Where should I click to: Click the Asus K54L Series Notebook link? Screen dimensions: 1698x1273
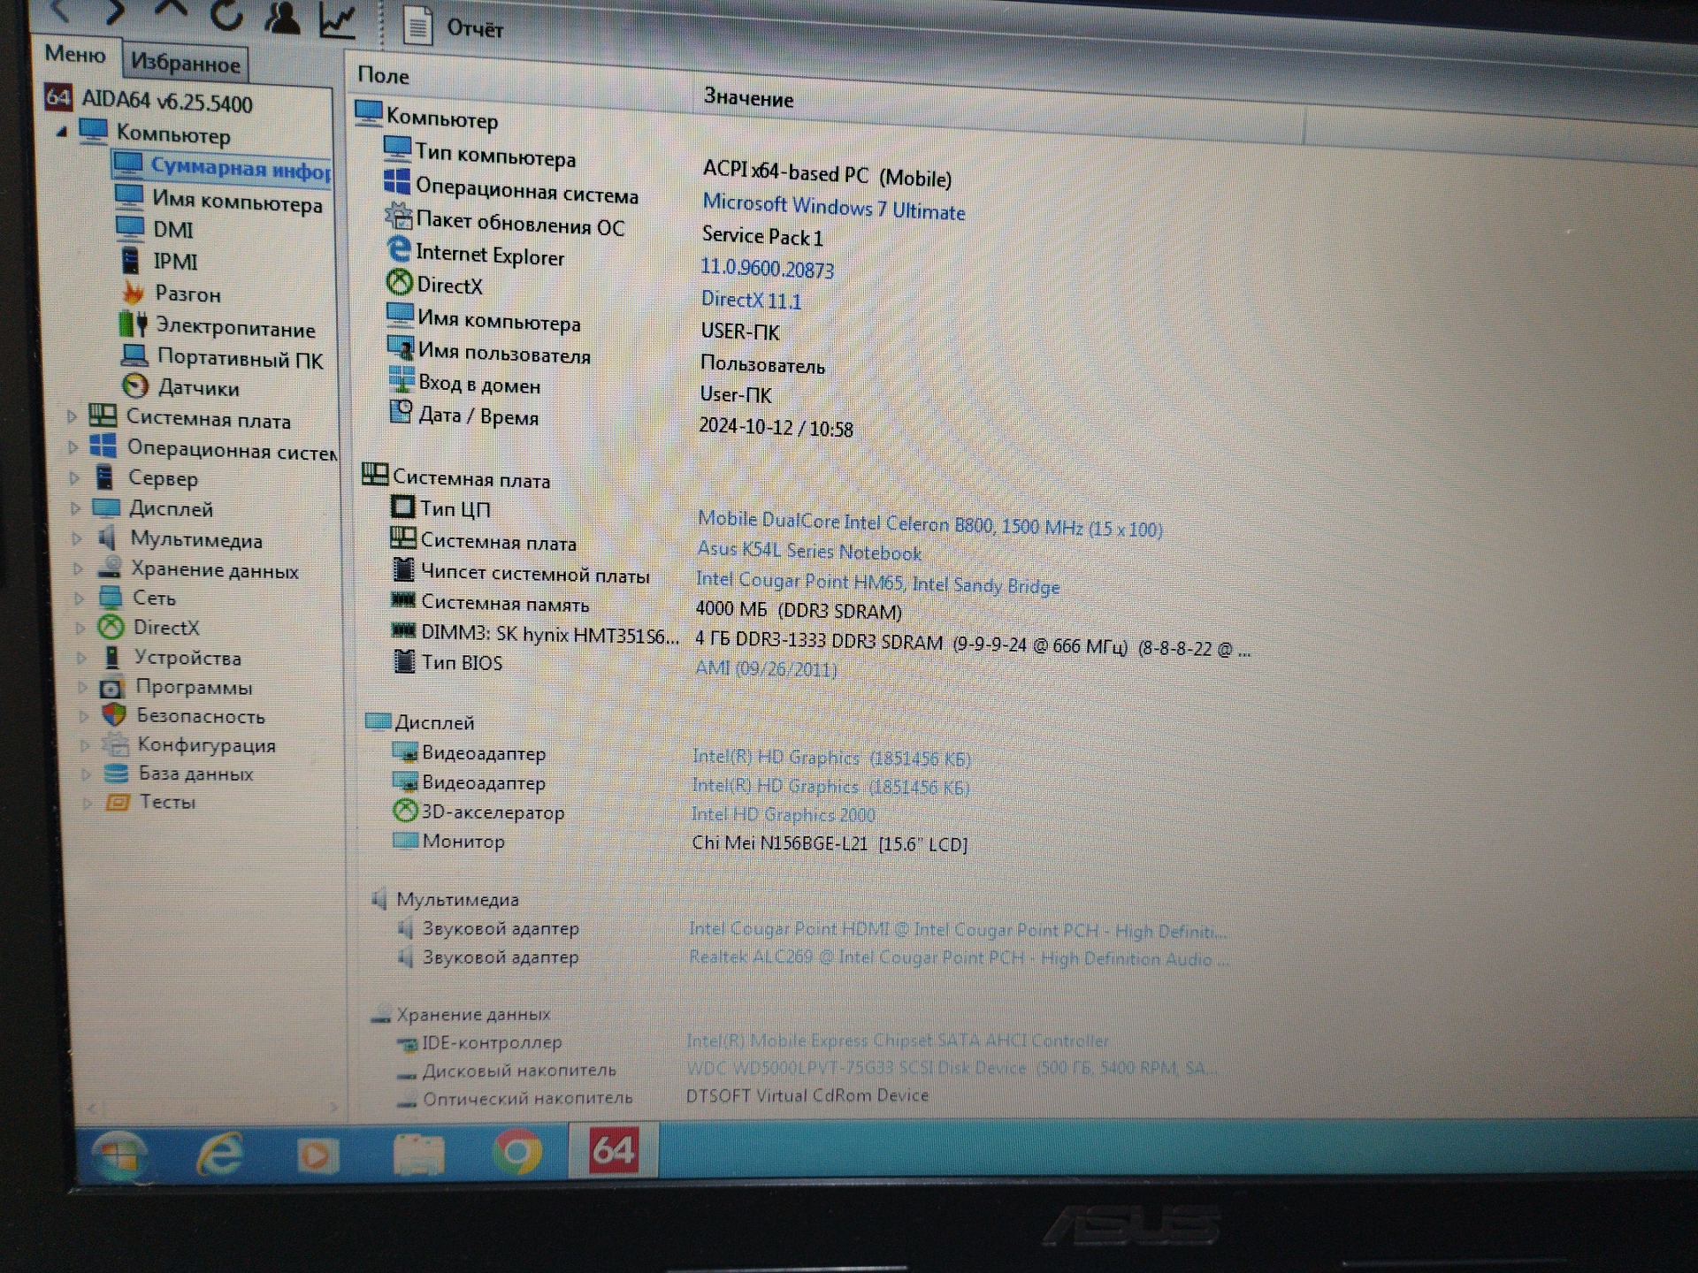pos(809,551)
